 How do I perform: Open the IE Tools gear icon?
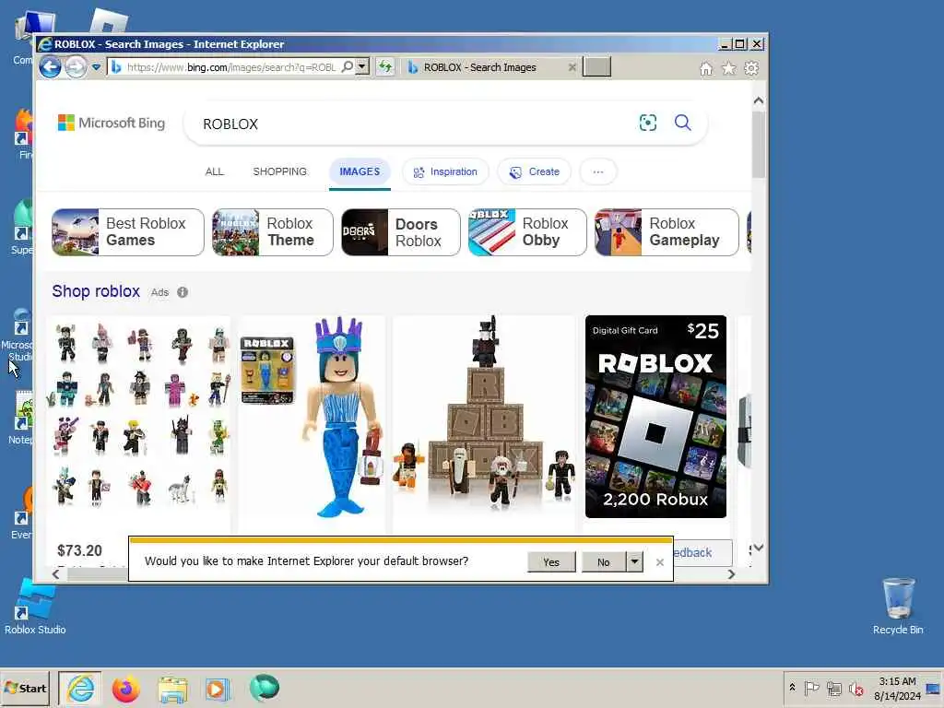coord(751,68)
